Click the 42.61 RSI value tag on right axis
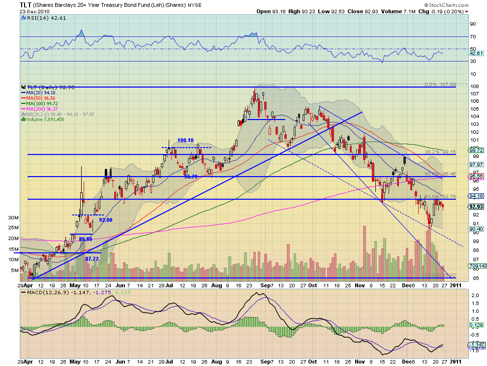Viewport: 487px width, 366px height. click(476, 54)
